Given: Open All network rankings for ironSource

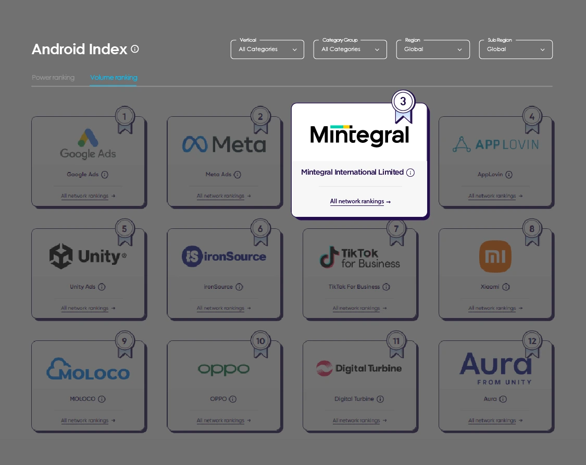Looking at the screenshot, I should (x=224, y=308).
